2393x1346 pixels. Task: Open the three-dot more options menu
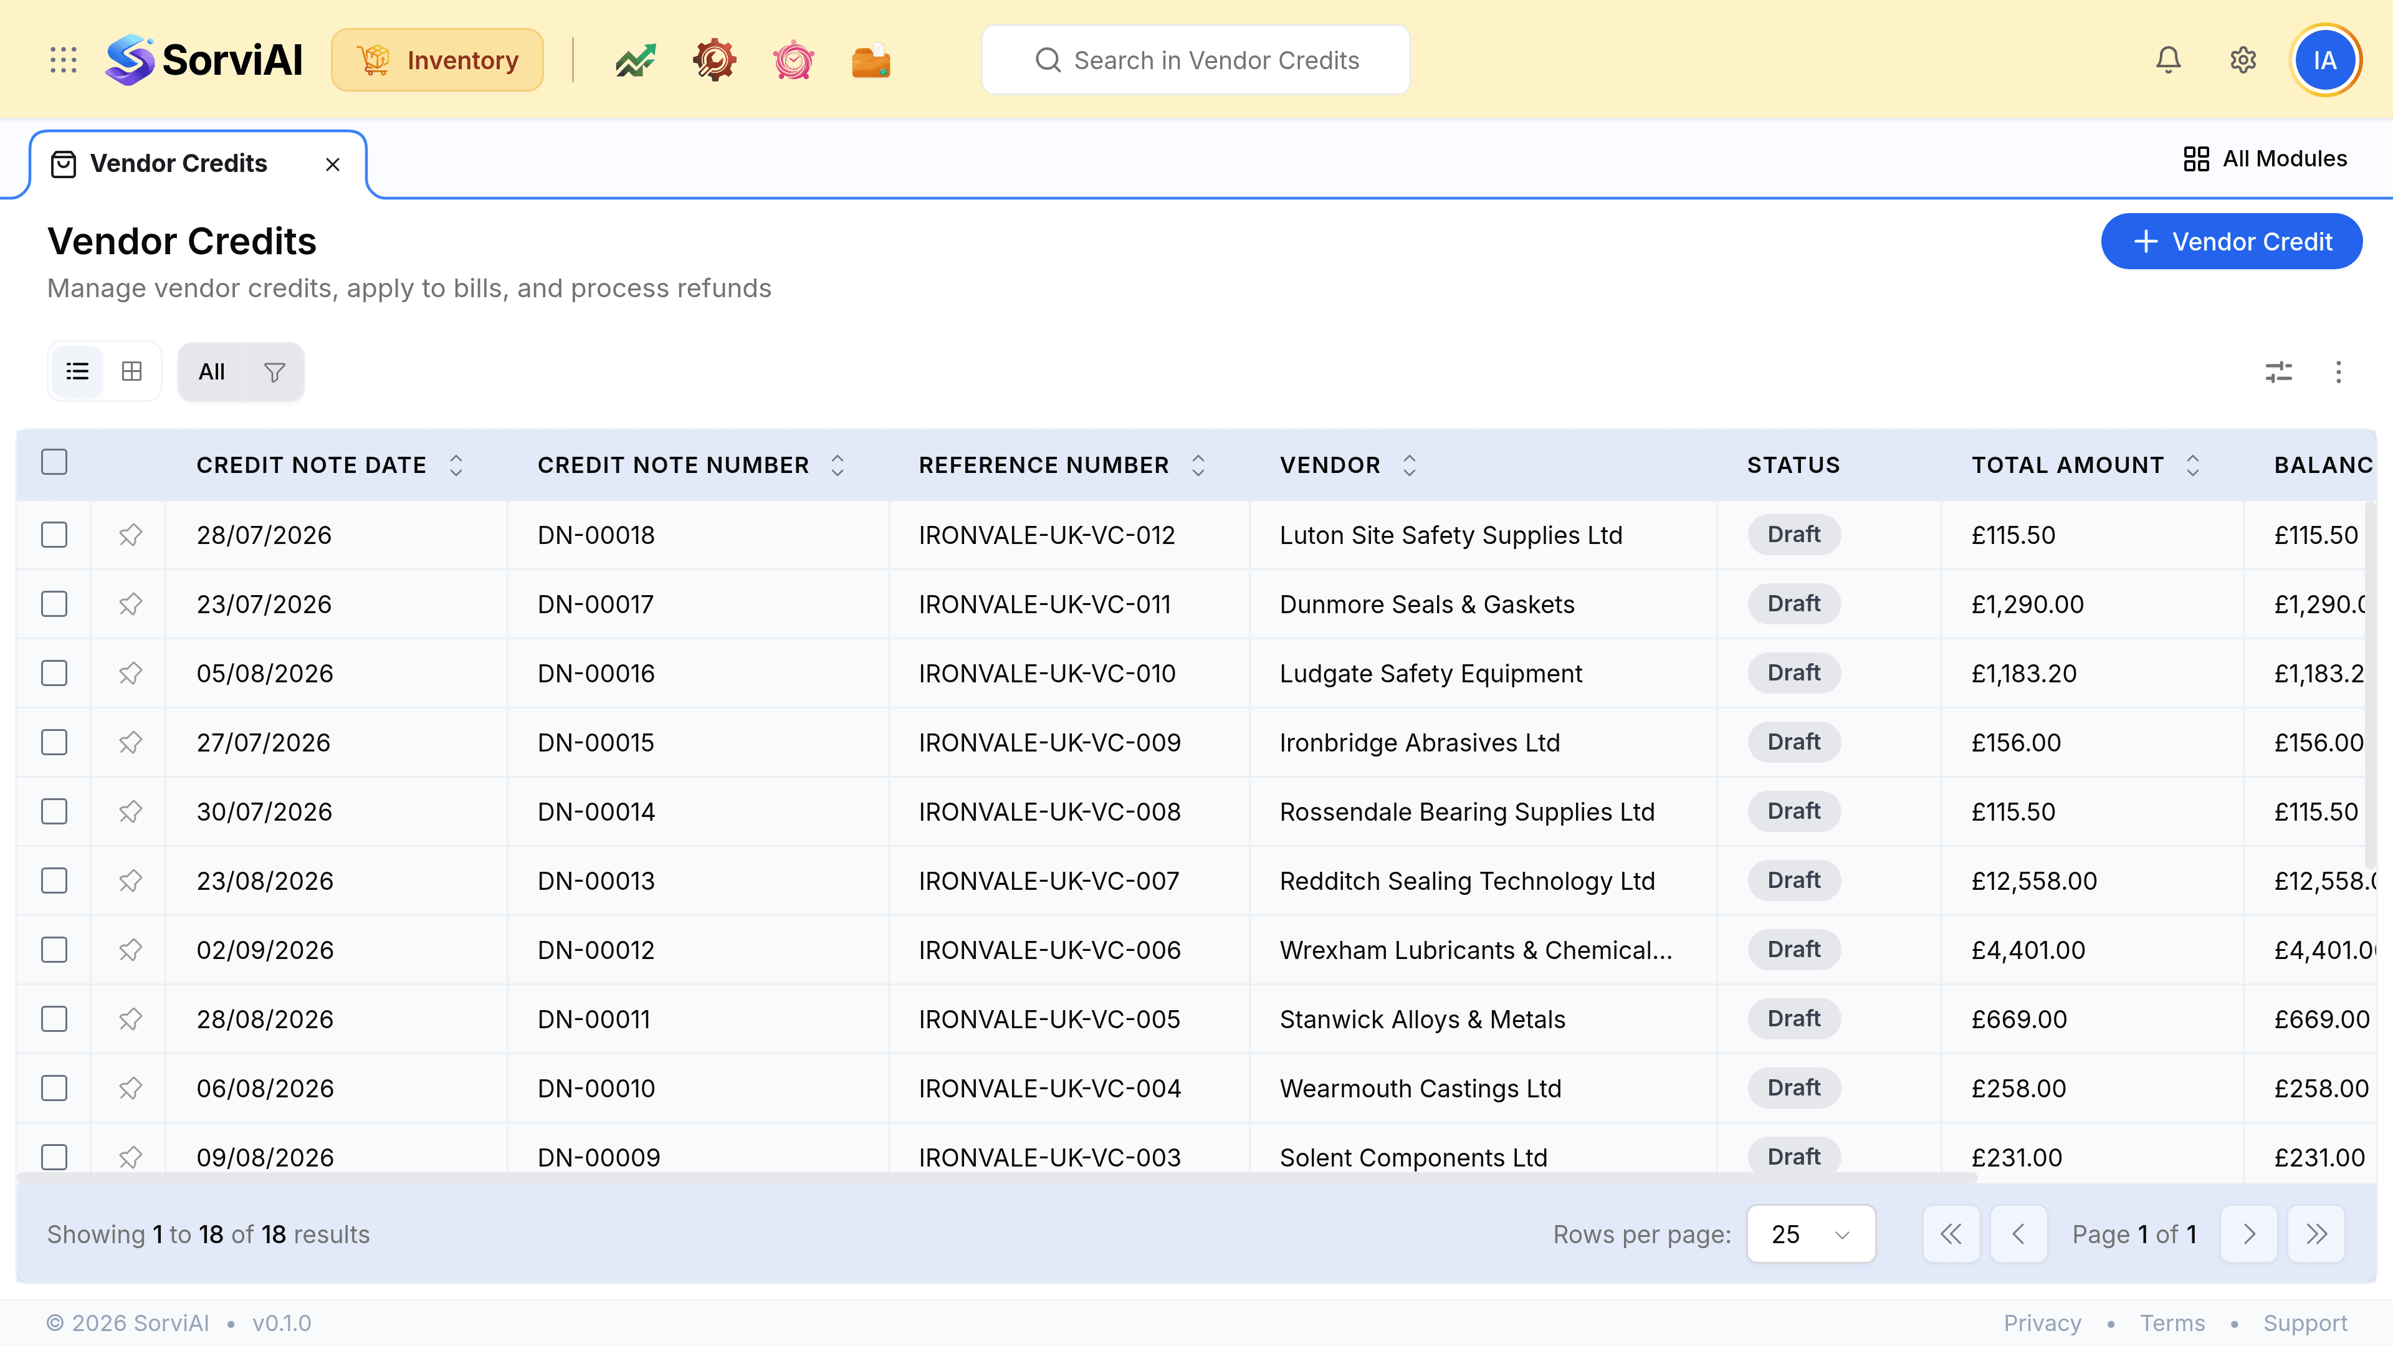click(2338, 373)
